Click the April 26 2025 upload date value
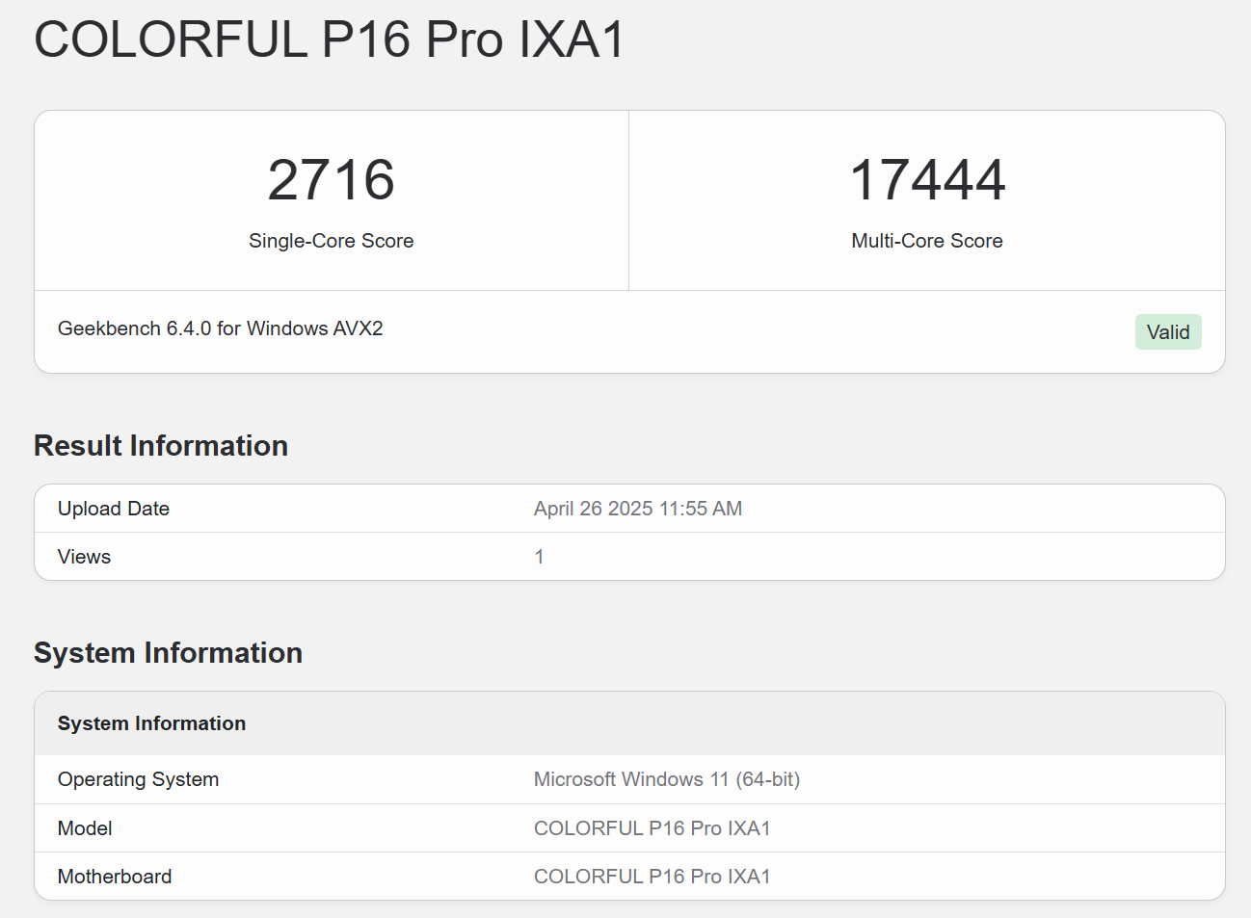This screenshot has height=918, width=1251. tap(637, 509)
